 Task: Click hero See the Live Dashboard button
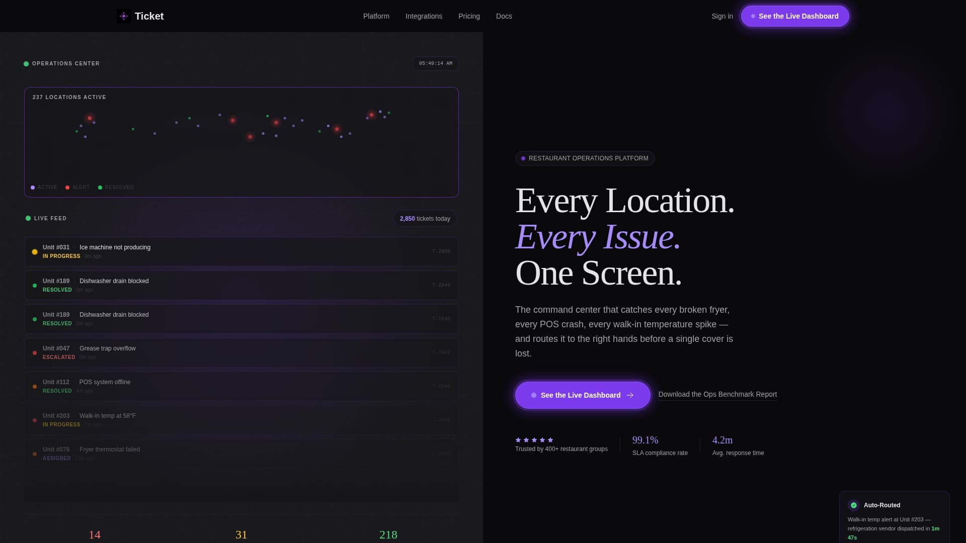point(583,395)
